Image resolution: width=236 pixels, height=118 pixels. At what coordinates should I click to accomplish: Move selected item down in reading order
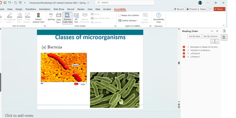click(x=217, y=41)
